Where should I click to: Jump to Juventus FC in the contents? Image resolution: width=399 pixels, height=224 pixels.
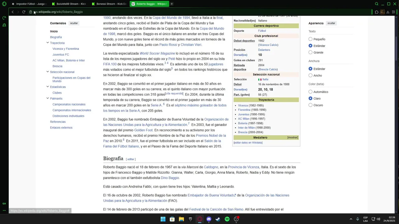pyautogui.click(x=61, y=54)
